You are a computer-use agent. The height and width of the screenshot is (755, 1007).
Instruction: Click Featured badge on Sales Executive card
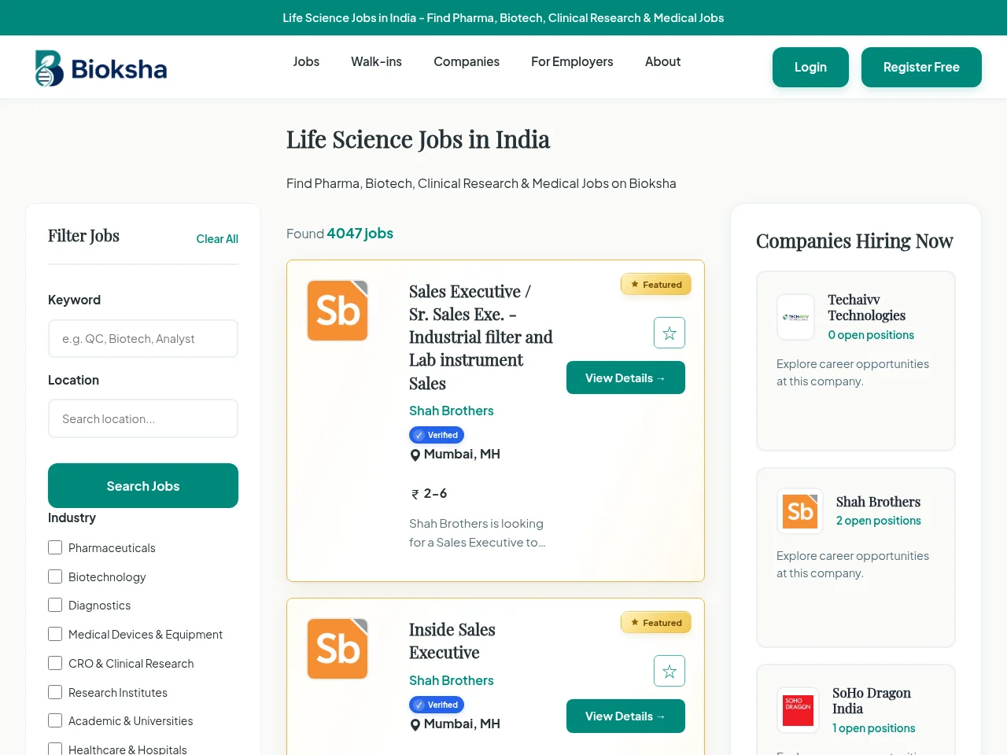[656, 285]
